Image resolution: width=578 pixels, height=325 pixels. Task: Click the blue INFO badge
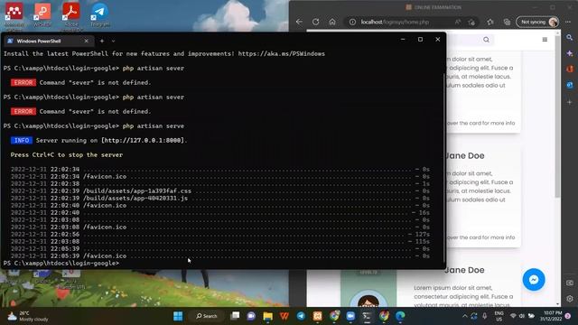pyautogui.click(x=22, y=141)
